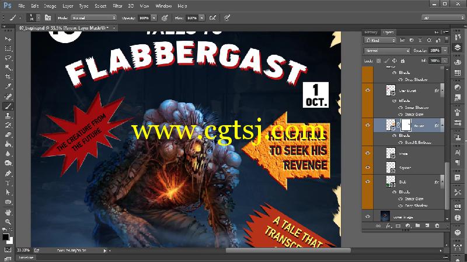
Task: Open the Flow slider arrow
Action: point(201,18)
